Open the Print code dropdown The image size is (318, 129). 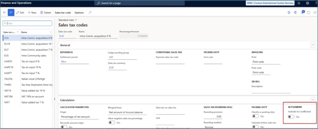point(261,72)
